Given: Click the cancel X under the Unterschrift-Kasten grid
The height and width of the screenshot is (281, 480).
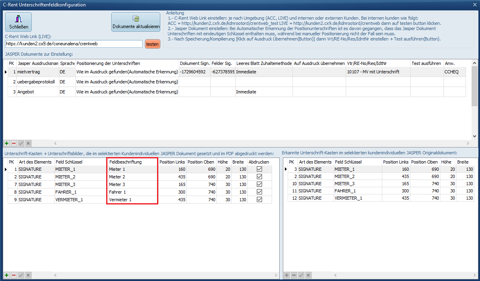Looking at the screenshot, I should click(x=28, y=275).
